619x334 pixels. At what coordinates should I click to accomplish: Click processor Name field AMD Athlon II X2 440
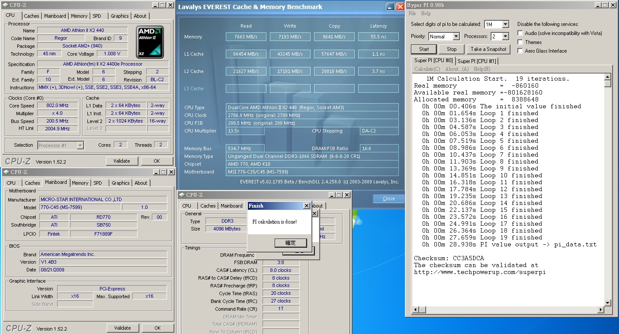82,31
